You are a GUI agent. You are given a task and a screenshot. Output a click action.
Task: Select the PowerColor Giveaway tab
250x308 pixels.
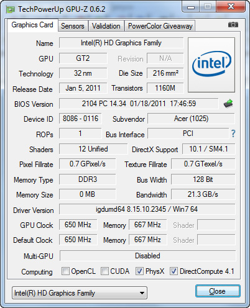(x=160, y=26)
